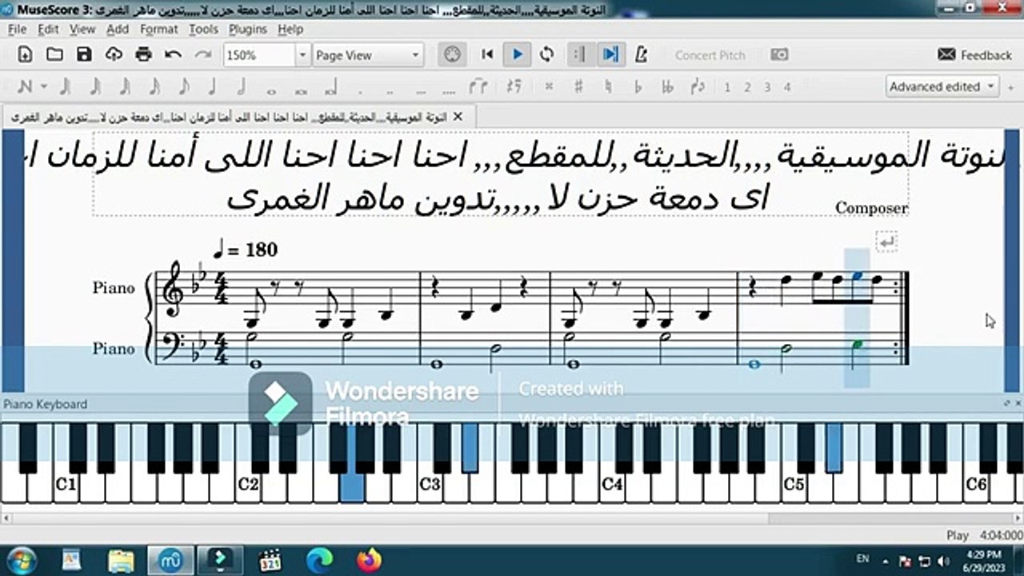
Task: Open a score file
Action: coord(54,54)
